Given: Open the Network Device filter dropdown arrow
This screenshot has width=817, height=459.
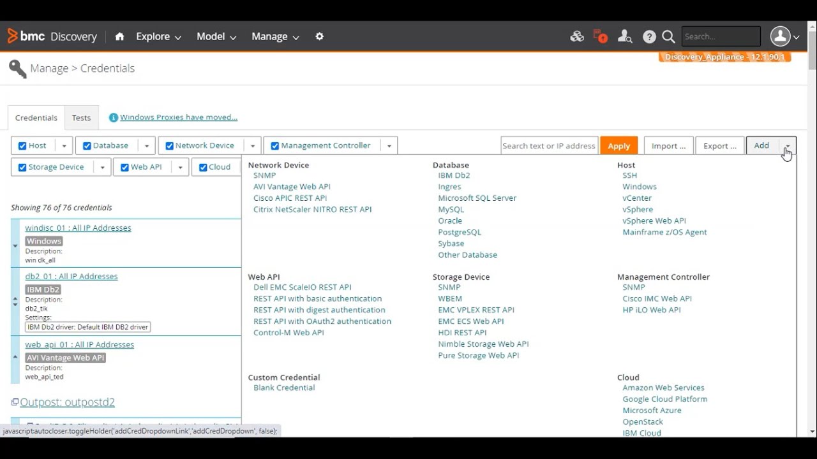Looking at the screenshot, I should (253, 146).
